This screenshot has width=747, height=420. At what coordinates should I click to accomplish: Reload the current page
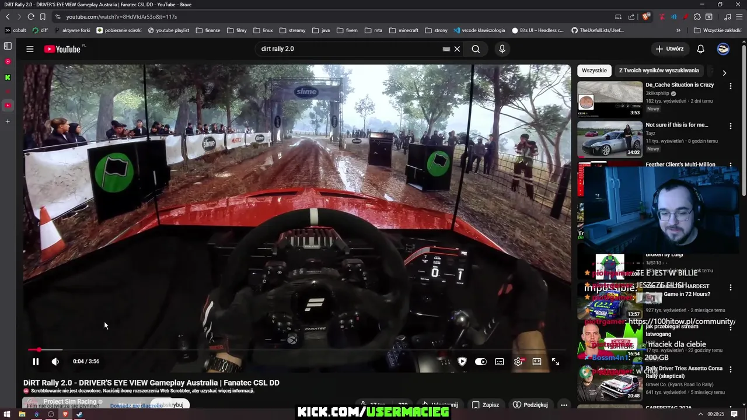tap(31, 17)
